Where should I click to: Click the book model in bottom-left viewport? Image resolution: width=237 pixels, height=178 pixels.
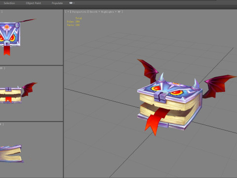[x=11, y=154]
